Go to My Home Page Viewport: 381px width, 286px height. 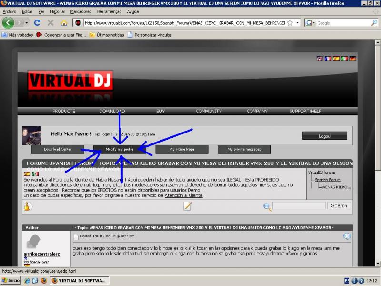tap(182, 149)
